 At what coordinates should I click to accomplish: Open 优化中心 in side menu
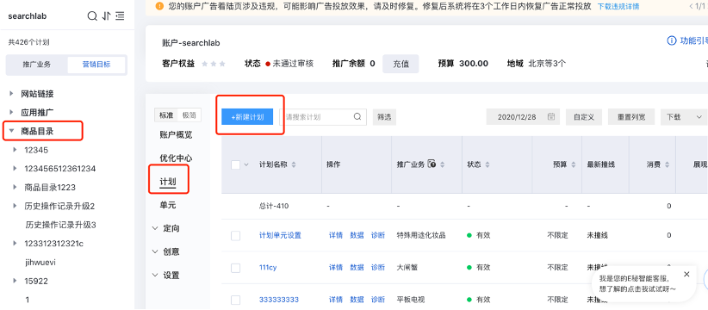(176, 158)
